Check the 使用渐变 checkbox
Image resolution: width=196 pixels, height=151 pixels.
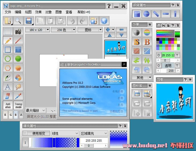pyautogui.click(x=25, y=133)
